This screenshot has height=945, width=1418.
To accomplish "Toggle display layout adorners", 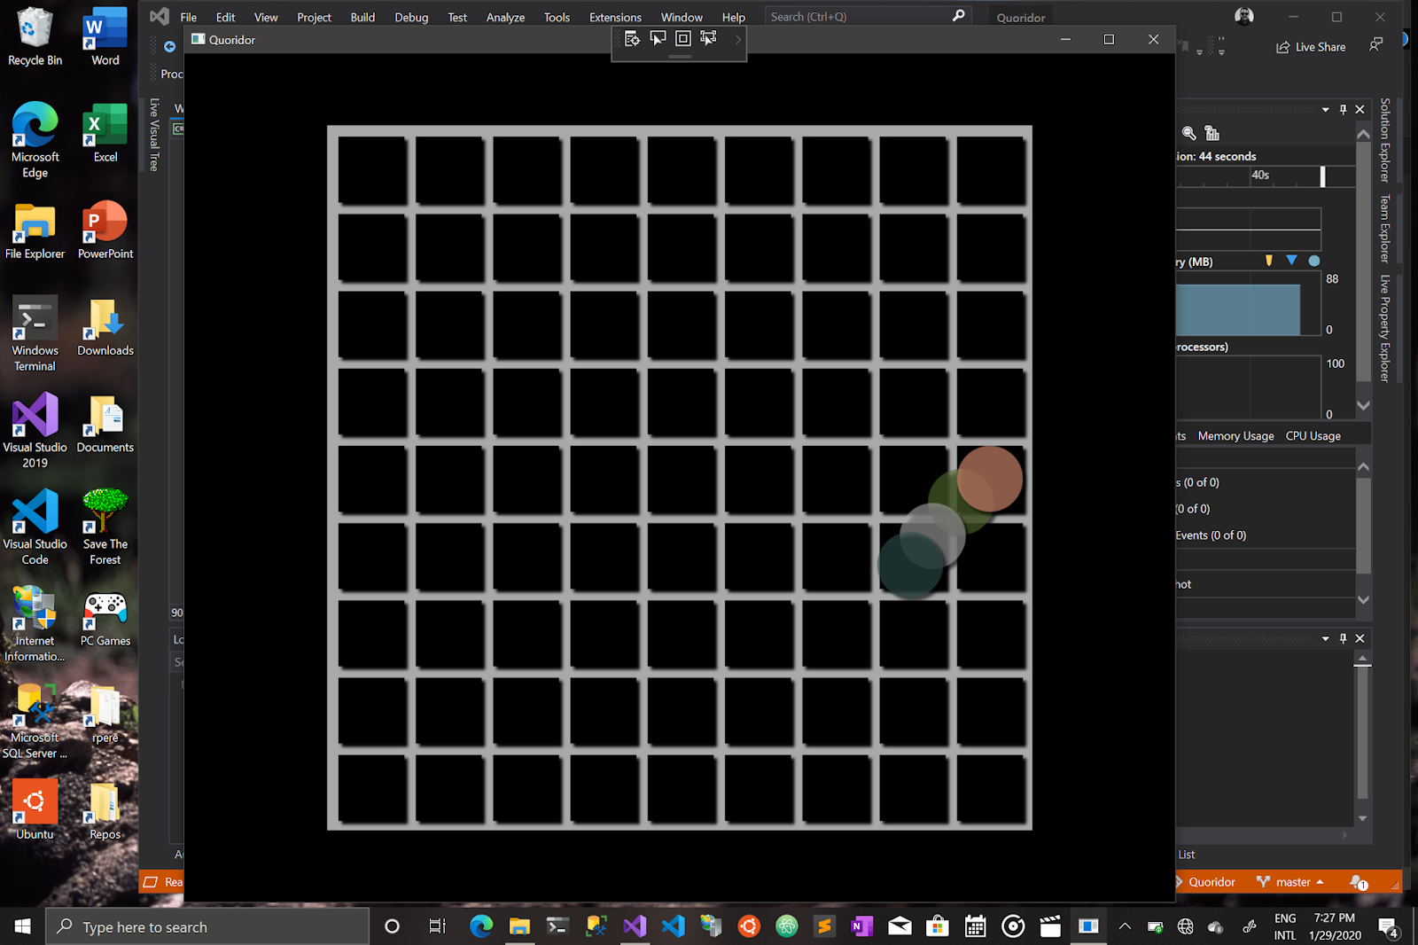I will point(682,38).
